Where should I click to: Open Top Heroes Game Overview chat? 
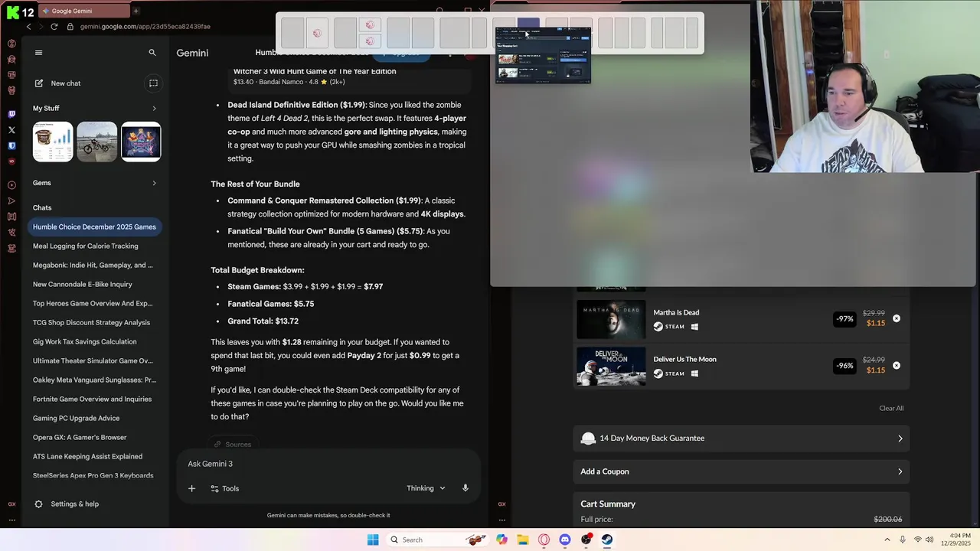(94, 303)
